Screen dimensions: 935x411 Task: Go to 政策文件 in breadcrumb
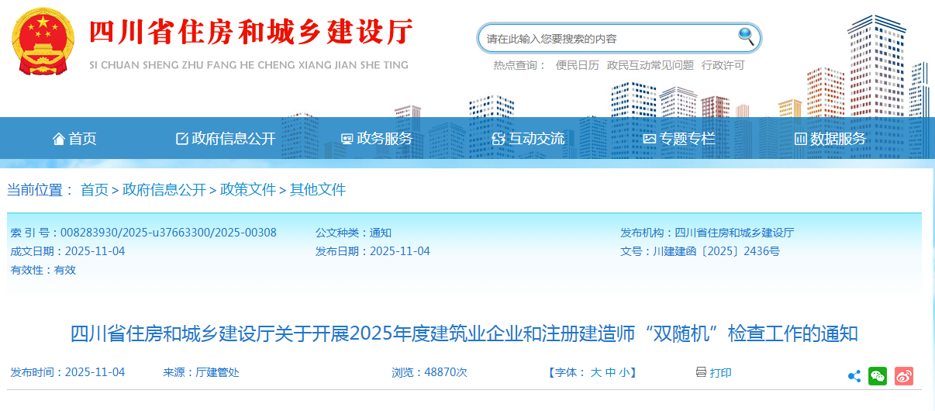[248, 190]
